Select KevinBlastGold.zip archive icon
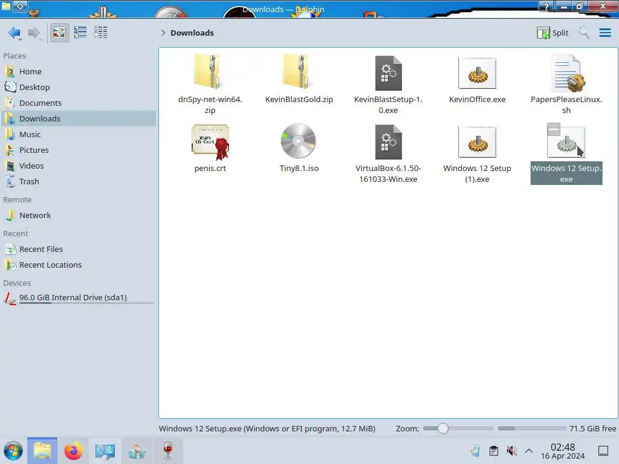The height and width of the screenshot is (464, 619). tap(299, 72)
